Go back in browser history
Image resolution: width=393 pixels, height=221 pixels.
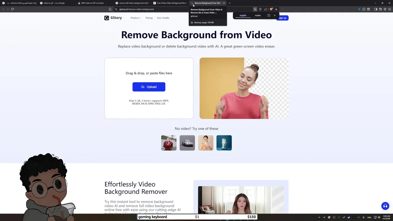coord(3,9)
